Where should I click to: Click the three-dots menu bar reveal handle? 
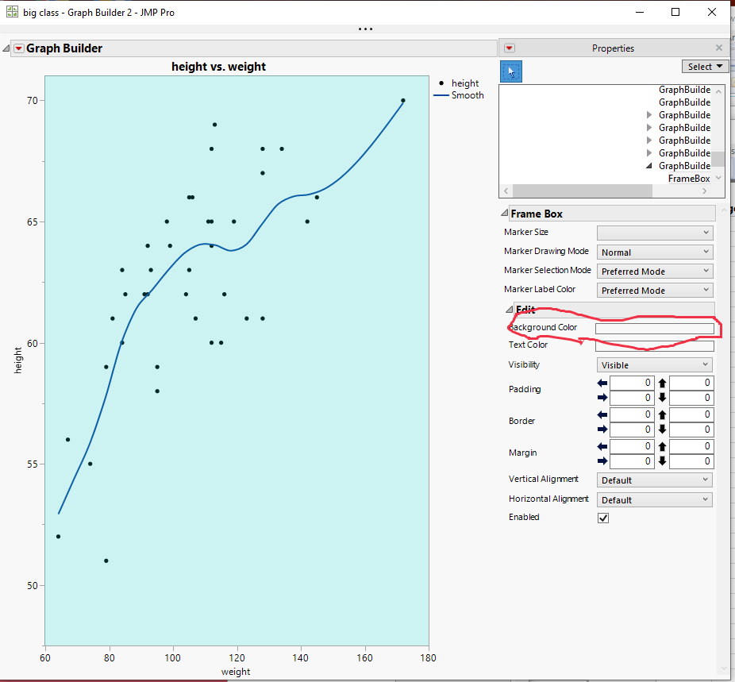click(365, 29)
